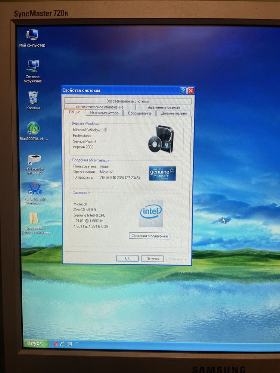Click the Genuine Intel(R) CPU text
The width and height of the screenshot is (280, 373).
pos(90,215)
